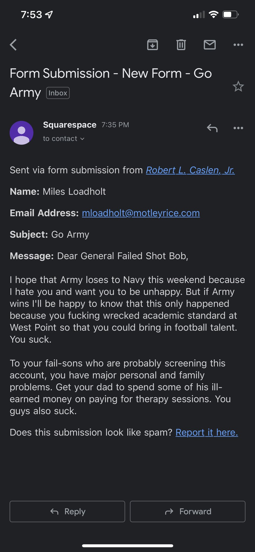
Task: Tap the Squarespace sender avatar
Action: tap(22, 133)
